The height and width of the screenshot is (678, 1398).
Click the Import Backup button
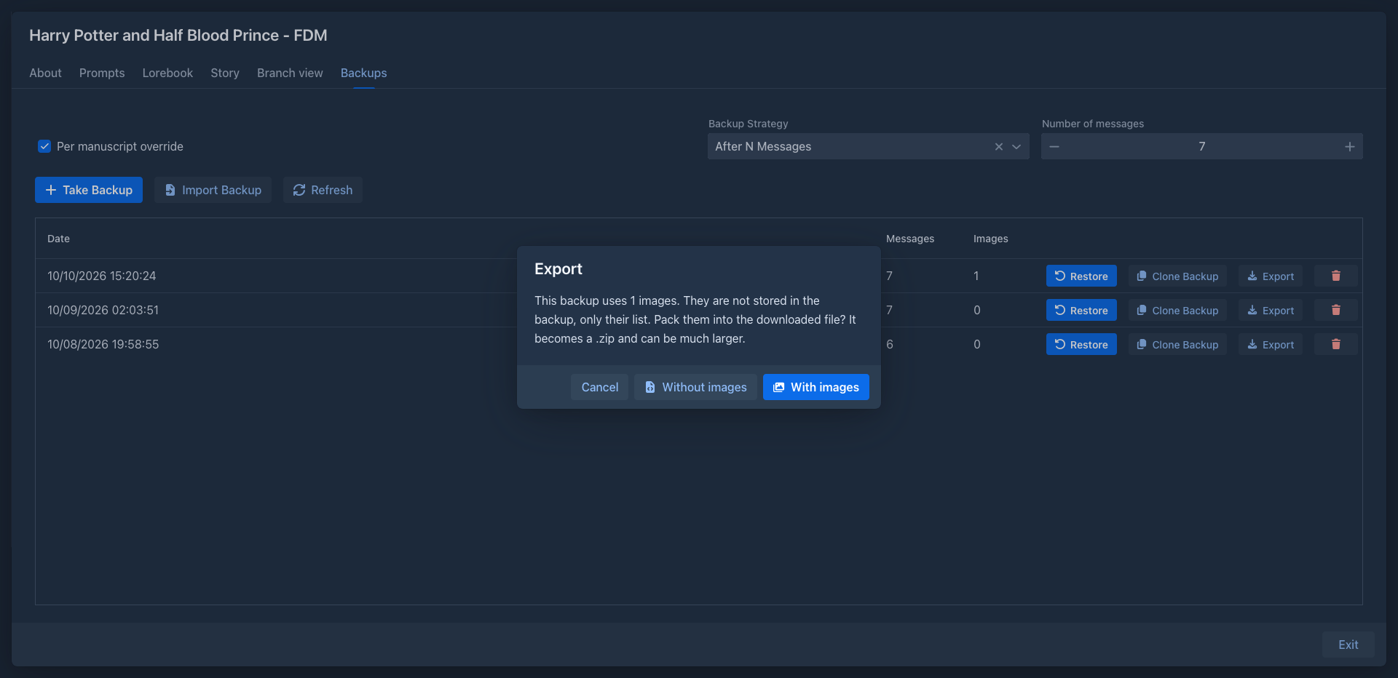coord(213,190)
